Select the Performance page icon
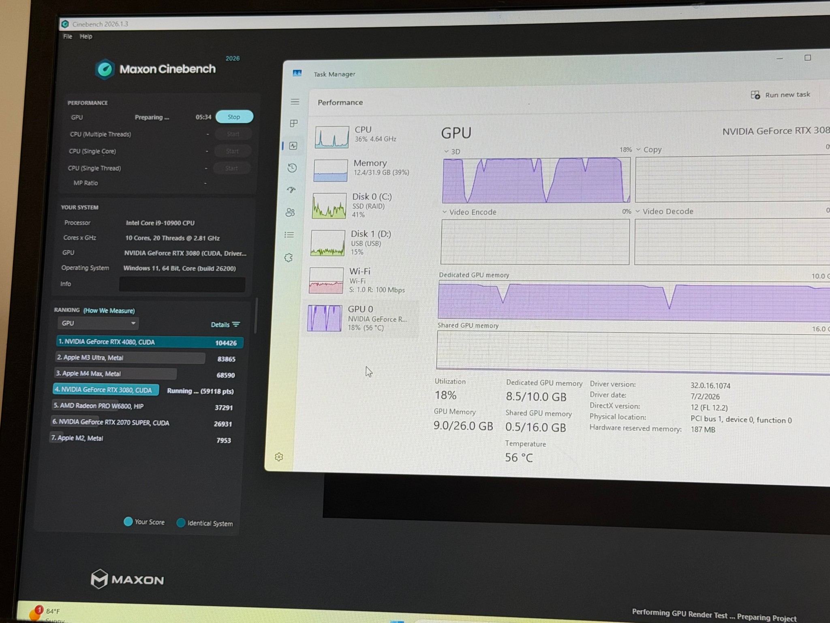The height and width of the screenshot is (623, 830). [x=293, y=146]
